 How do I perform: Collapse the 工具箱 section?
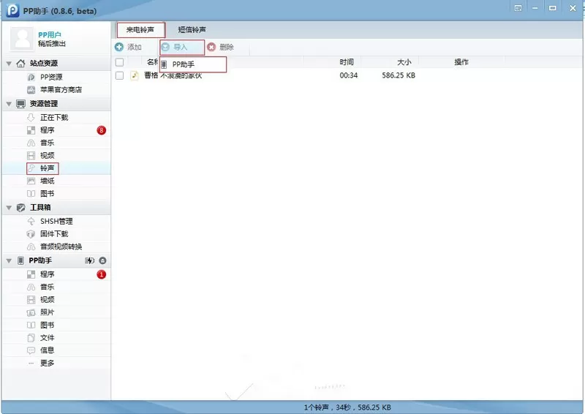9,208
